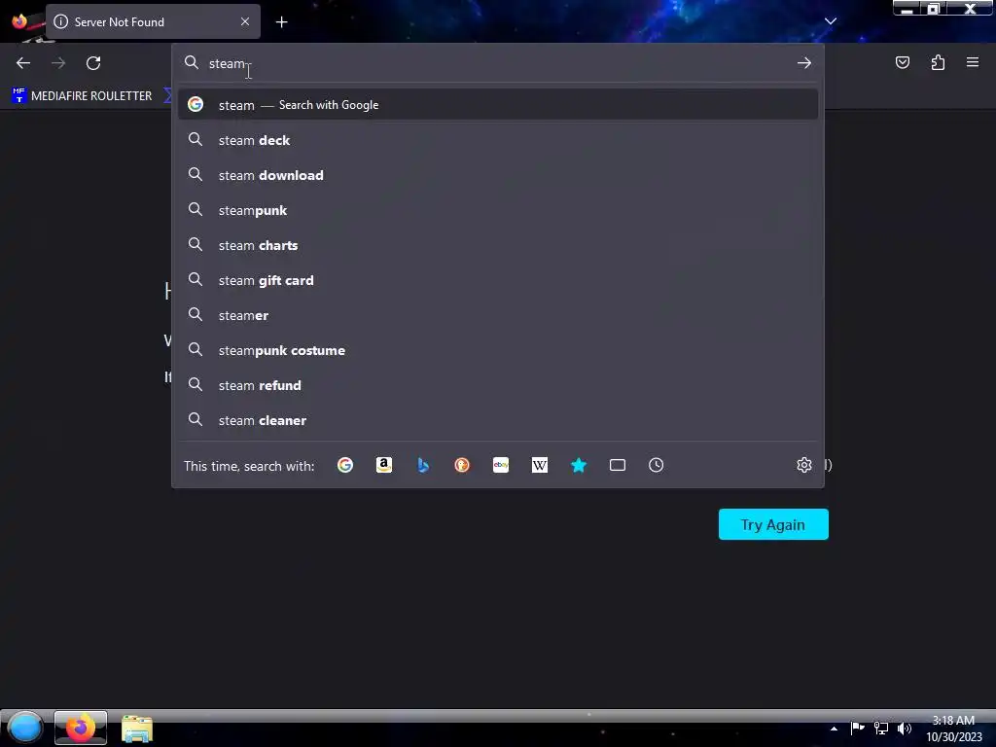Search history with the clock icon
The width and height of the screenshot is (996, 747).
click(657, 465)
